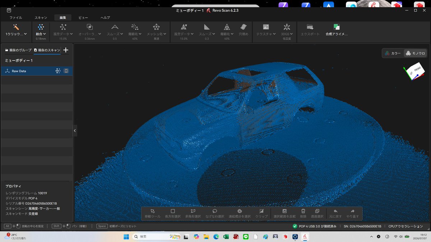
Task: Click the taskbar 検索 search box
Action: coord(156,237)
